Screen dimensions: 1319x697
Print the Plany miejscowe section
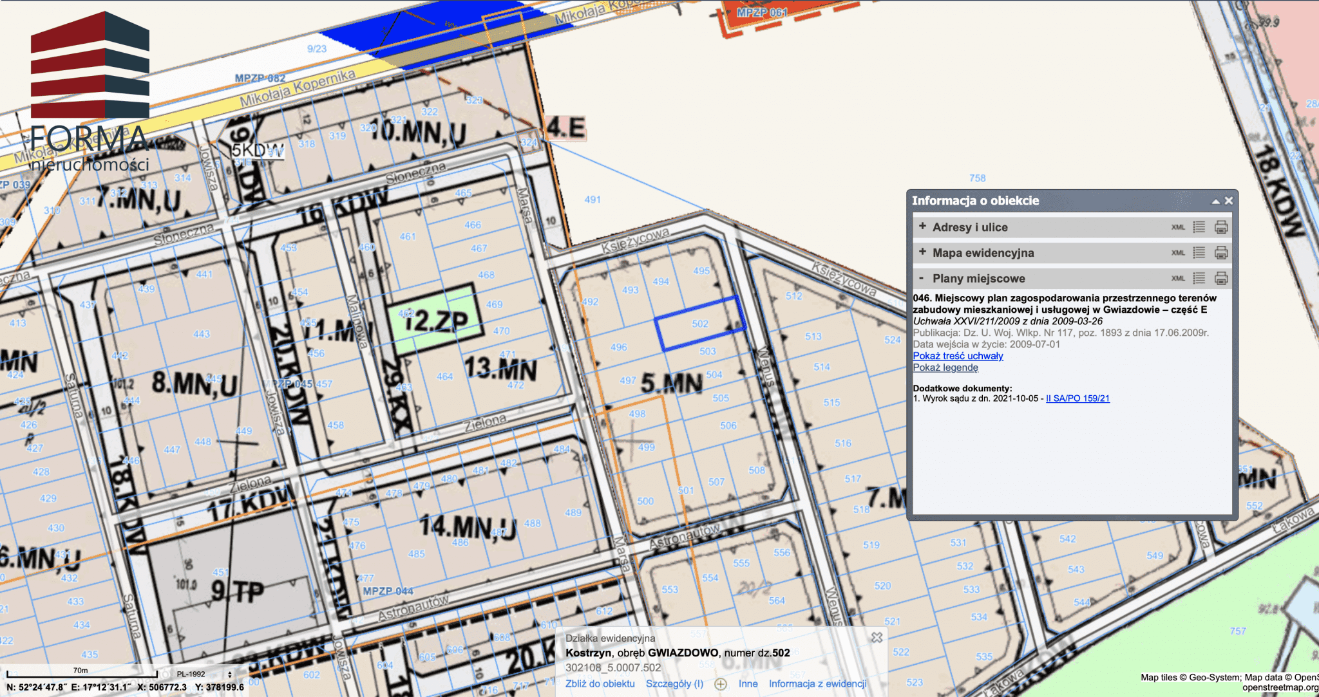(1220, 279)
